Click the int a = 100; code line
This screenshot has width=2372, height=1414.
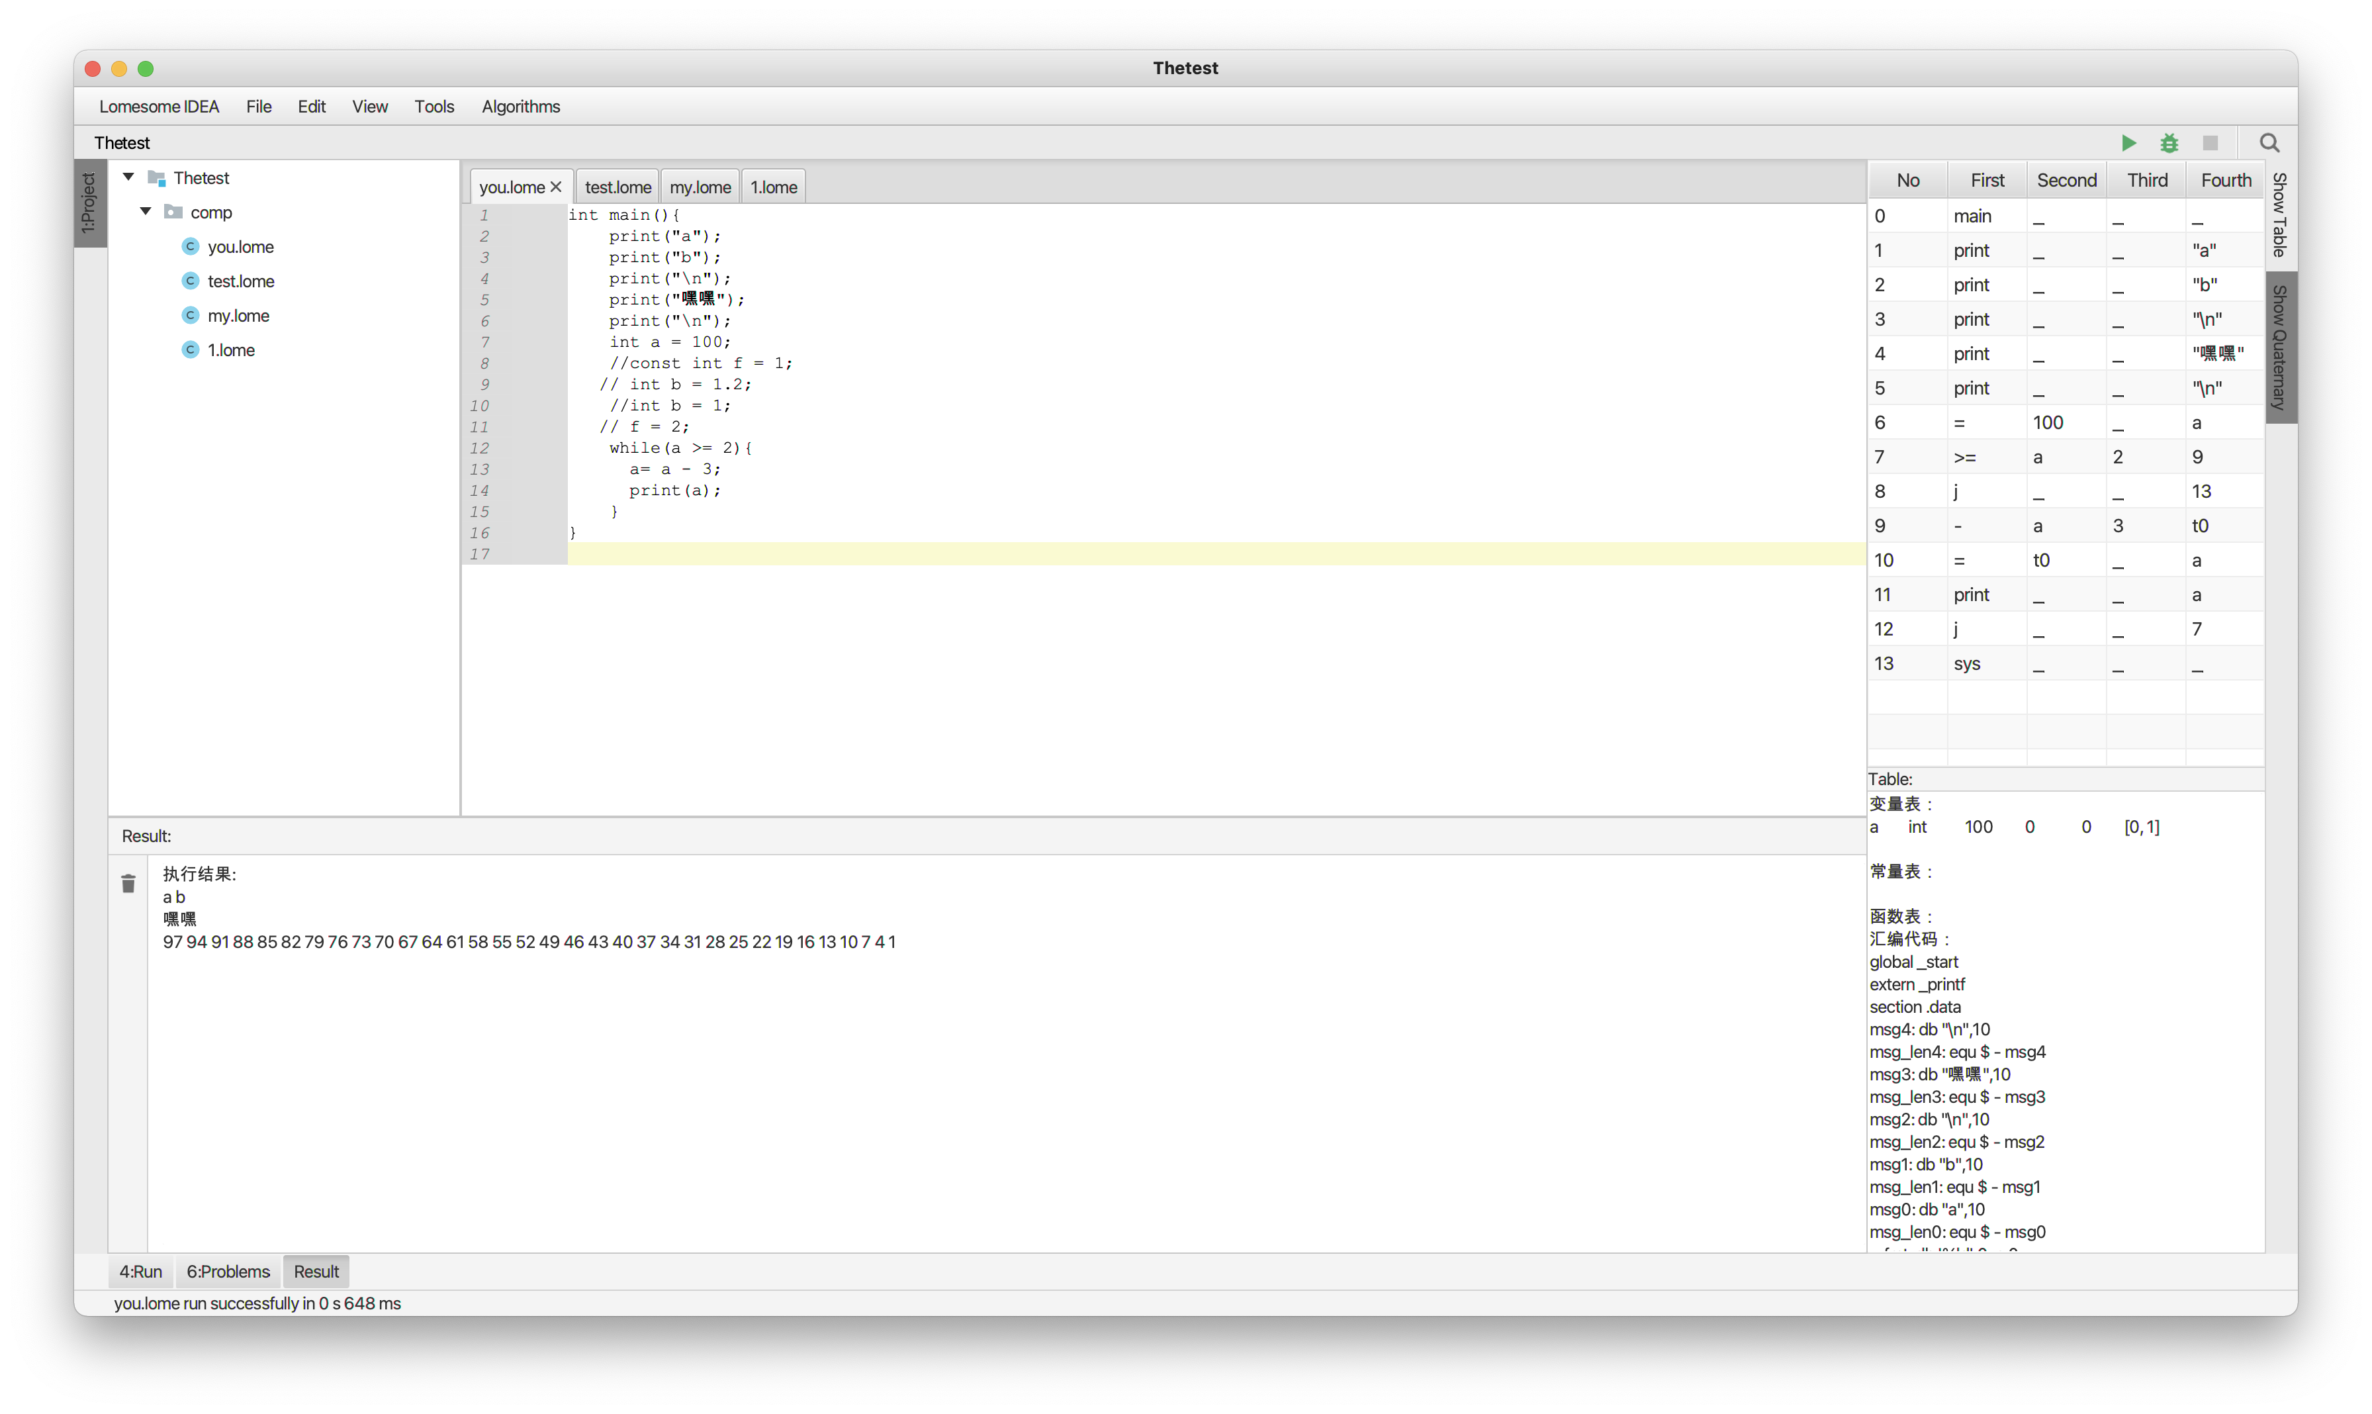pyautogui.click(x=670, y=342)
